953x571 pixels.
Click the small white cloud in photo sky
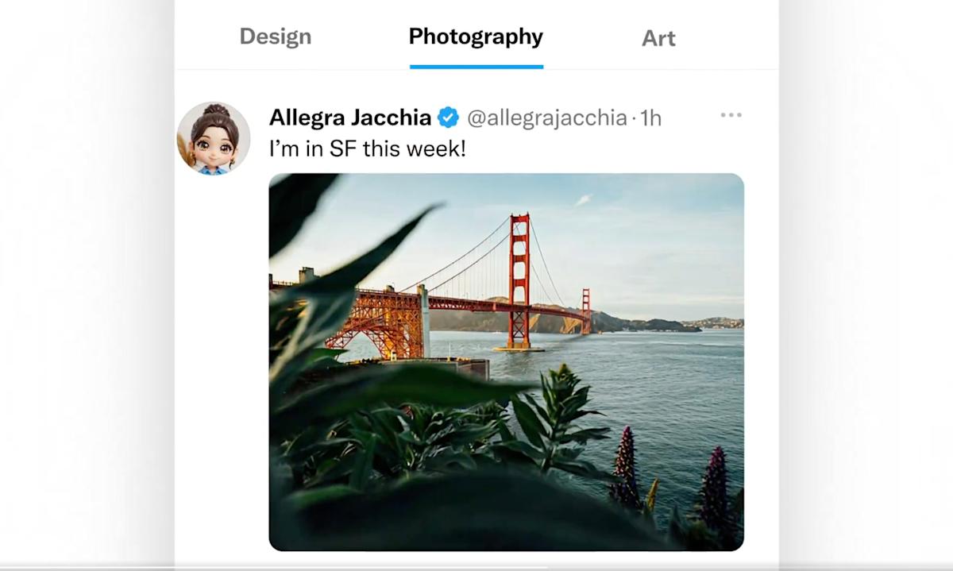(583, 200)
